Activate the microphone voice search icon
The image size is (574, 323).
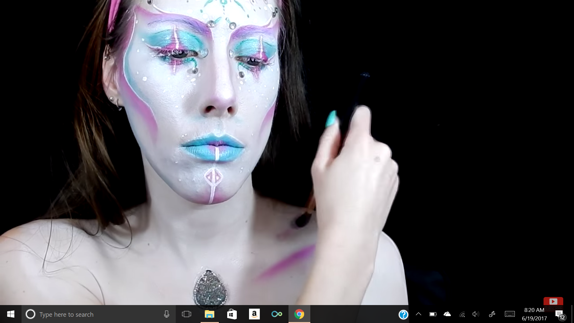(167, 314)
